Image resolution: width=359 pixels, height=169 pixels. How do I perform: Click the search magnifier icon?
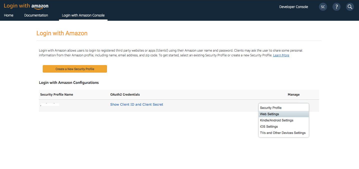coord(350,7)
